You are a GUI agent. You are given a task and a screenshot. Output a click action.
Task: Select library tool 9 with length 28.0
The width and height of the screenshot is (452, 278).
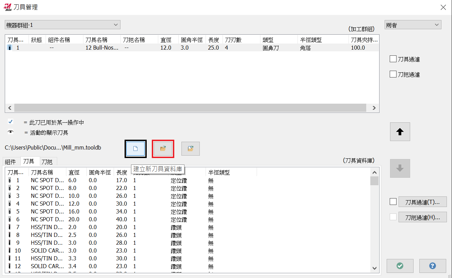(187, 243)
